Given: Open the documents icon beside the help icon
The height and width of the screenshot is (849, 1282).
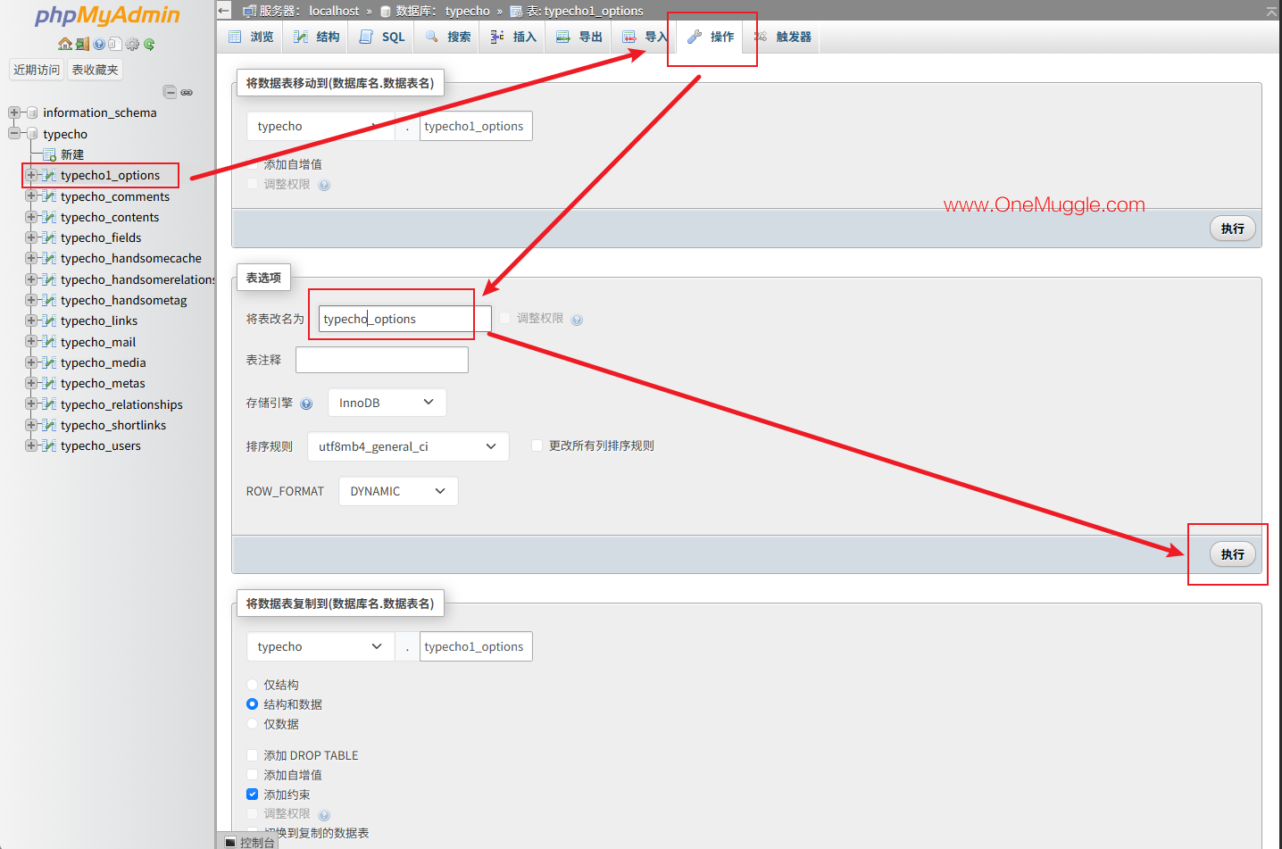Looking at the screenshot, I should tap(114, 44).
